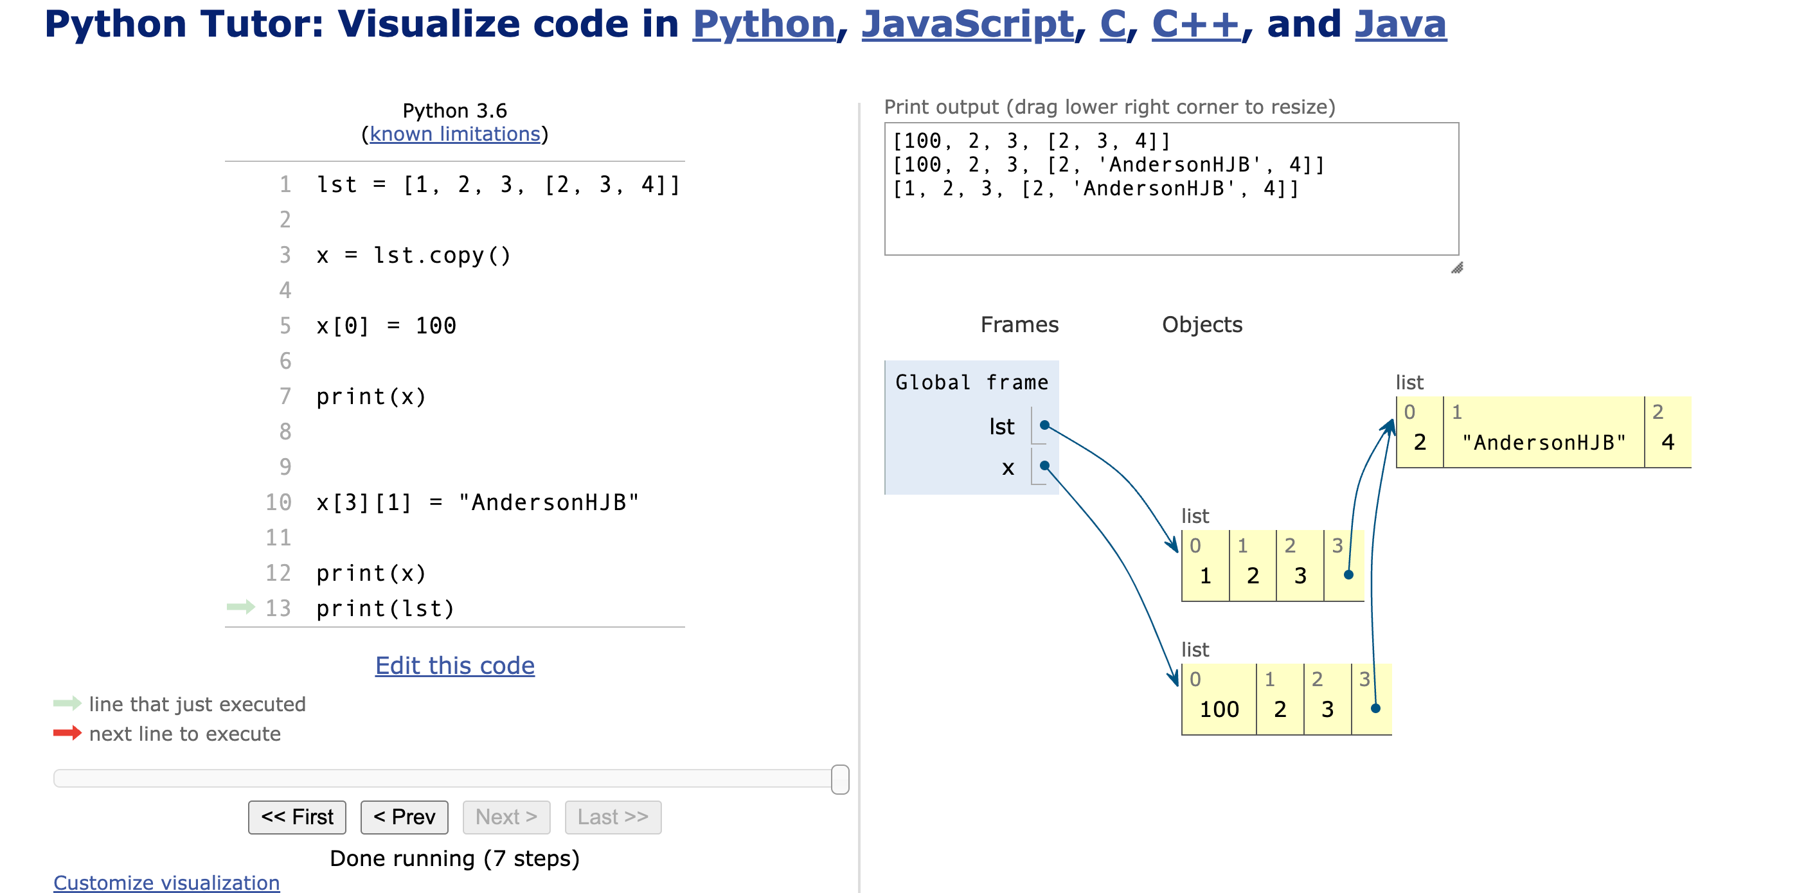Click code line 5 'x[0] = 100'

coord(386,326)
